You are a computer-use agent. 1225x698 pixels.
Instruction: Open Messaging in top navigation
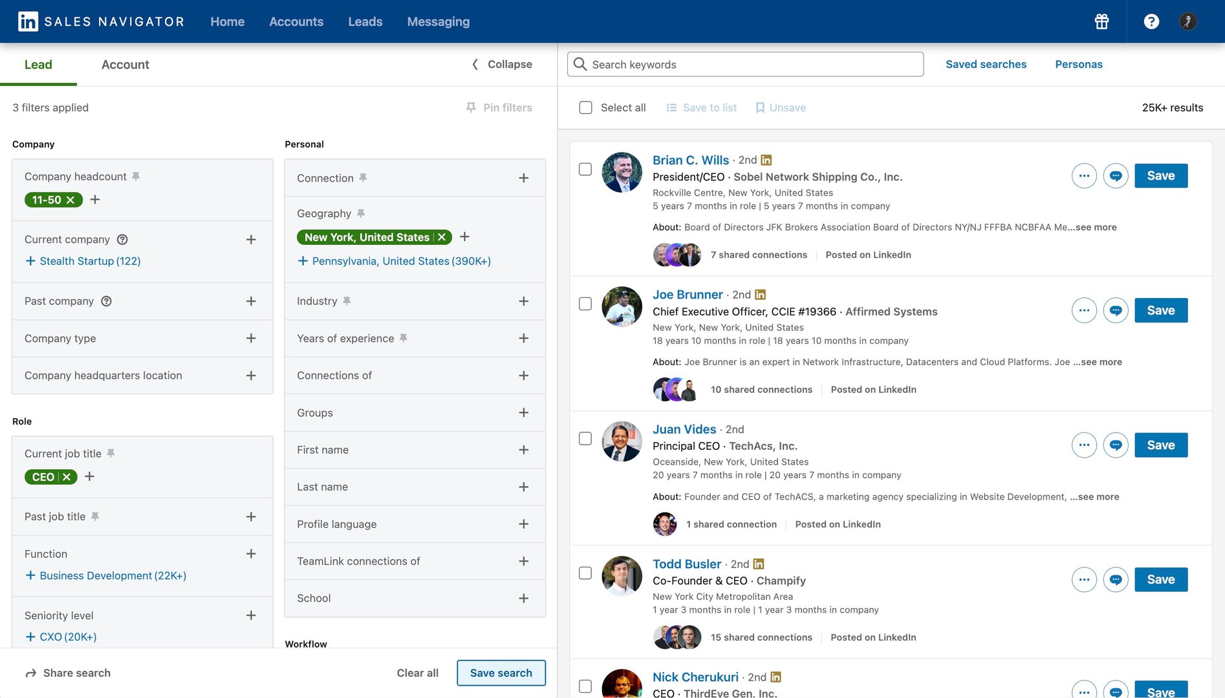pos(439,21)
